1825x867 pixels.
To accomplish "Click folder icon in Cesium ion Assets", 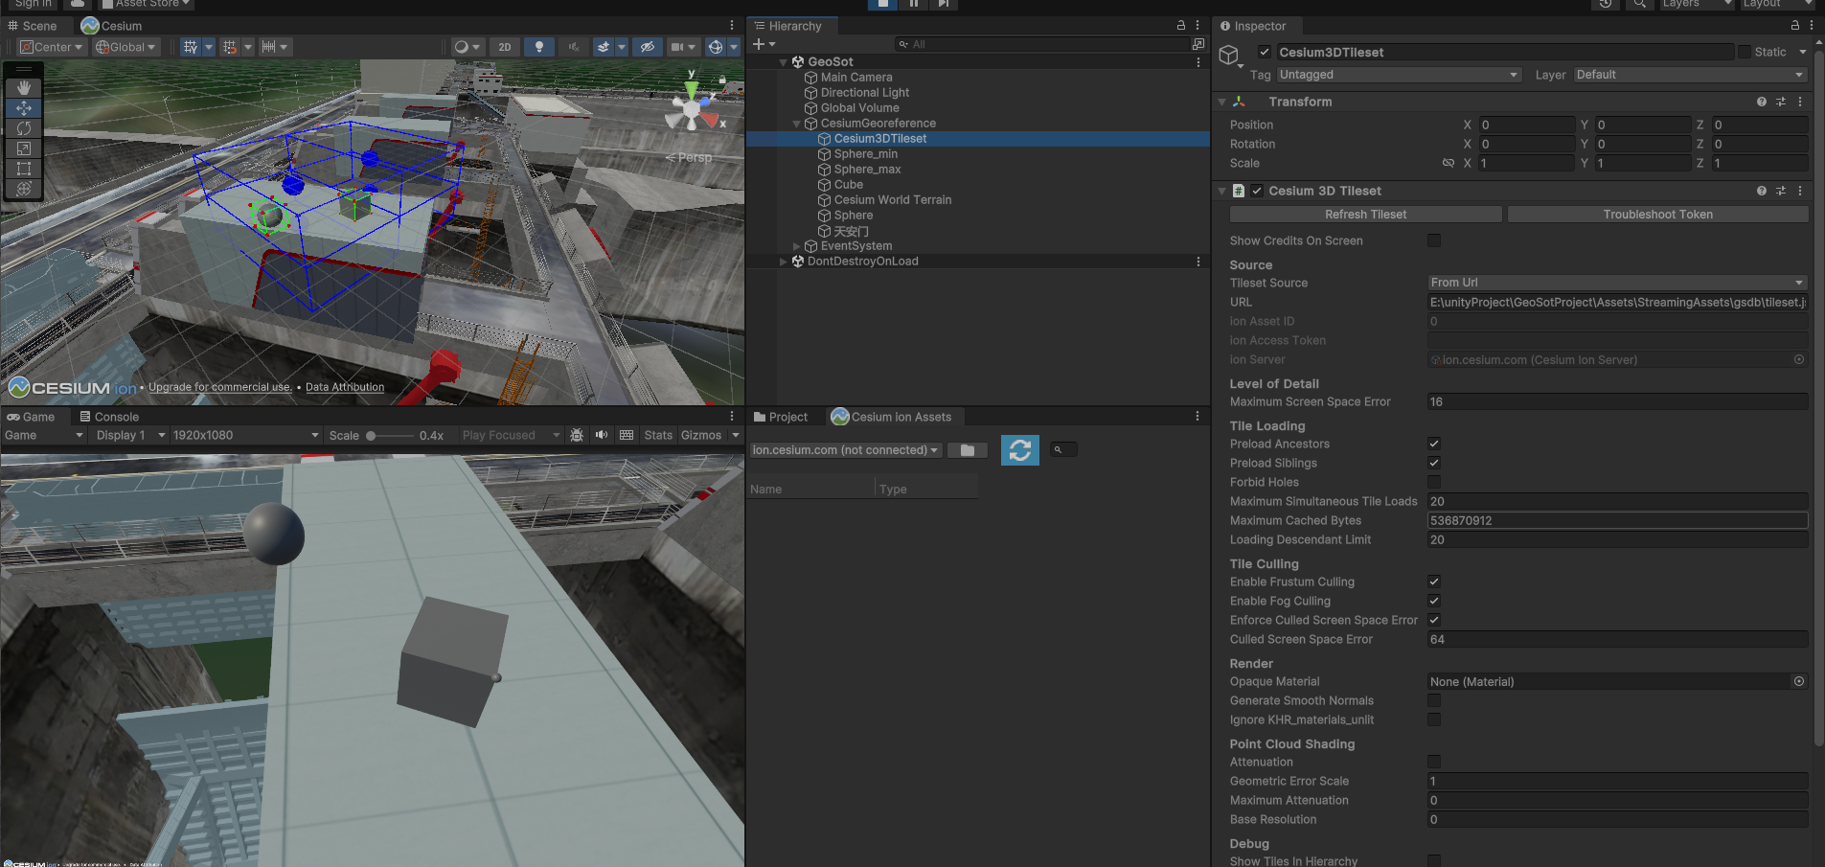I will pyautogui.click(x=968, y=450).
